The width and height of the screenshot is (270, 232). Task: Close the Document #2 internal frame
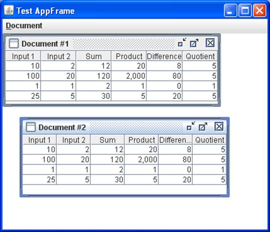coord(219,127)
